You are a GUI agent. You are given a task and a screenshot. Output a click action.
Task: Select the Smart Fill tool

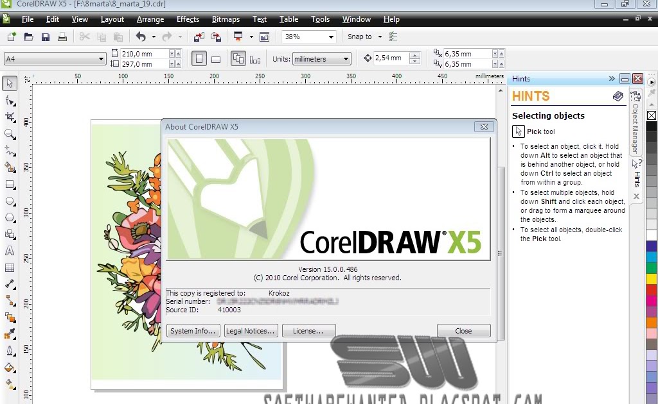pos(10,167)
